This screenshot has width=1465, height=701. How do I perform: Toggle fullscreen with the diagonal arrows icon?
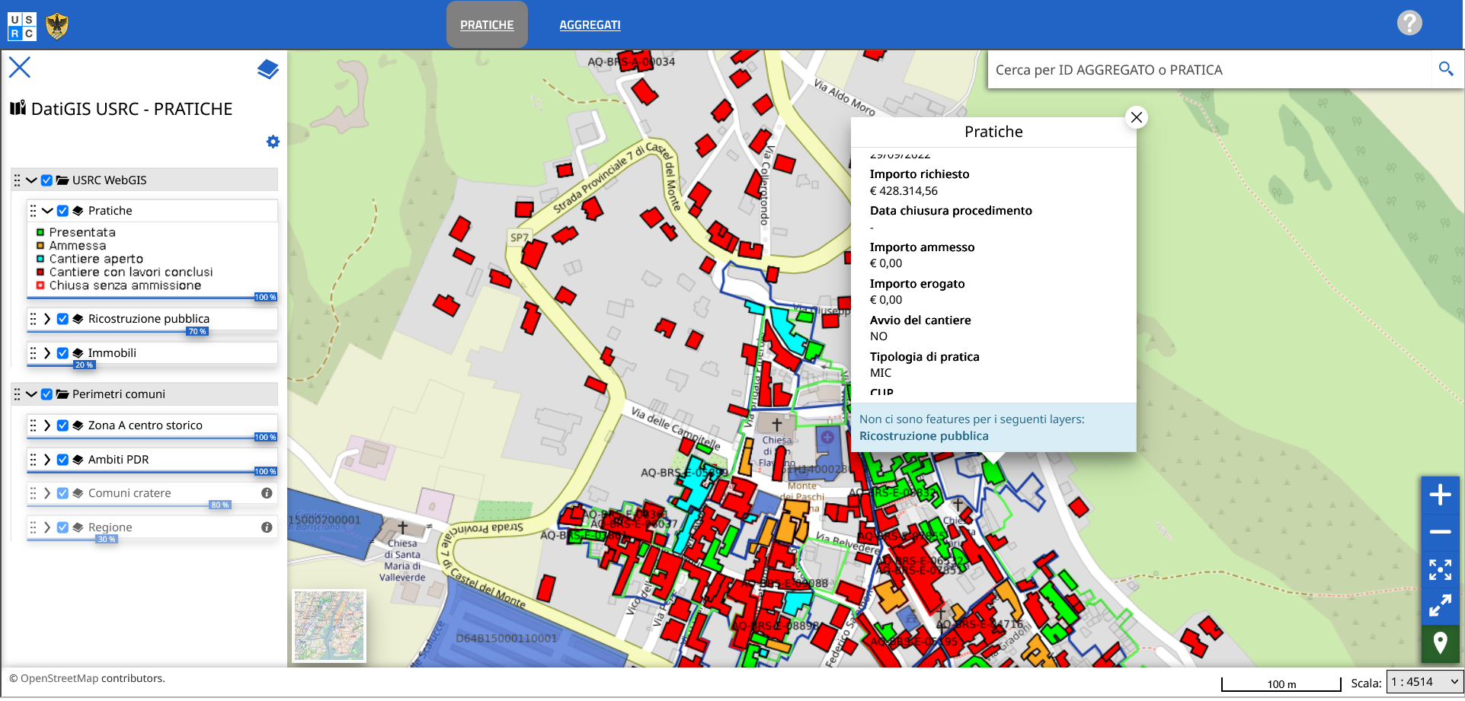click(x=1440, y=607)
